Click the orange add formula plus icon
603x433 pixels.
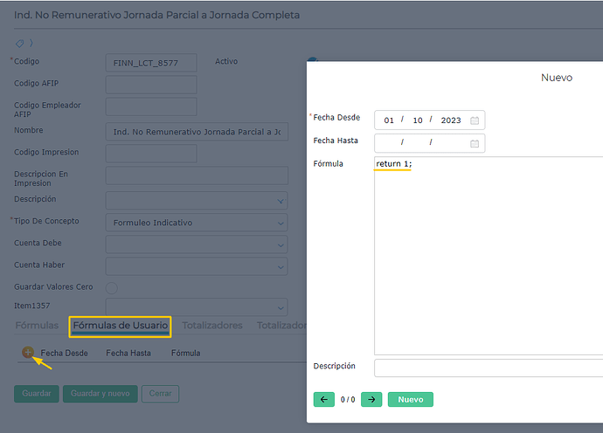click(28, 353)
